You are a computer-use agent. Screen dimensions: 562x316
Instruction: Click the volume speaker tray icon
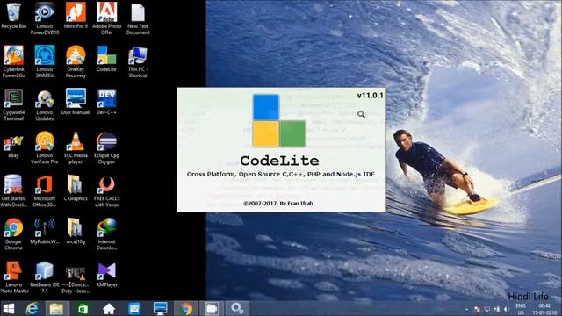click(x=506, y=309)
